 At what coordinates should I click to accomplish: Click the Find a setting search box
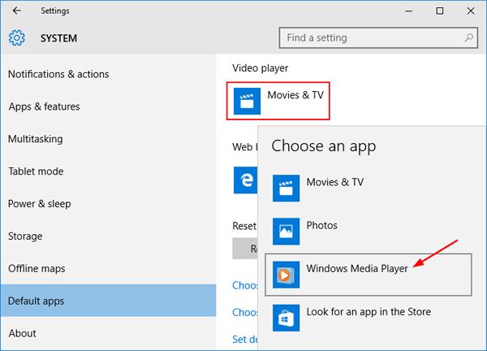click(x=369, y=38)
